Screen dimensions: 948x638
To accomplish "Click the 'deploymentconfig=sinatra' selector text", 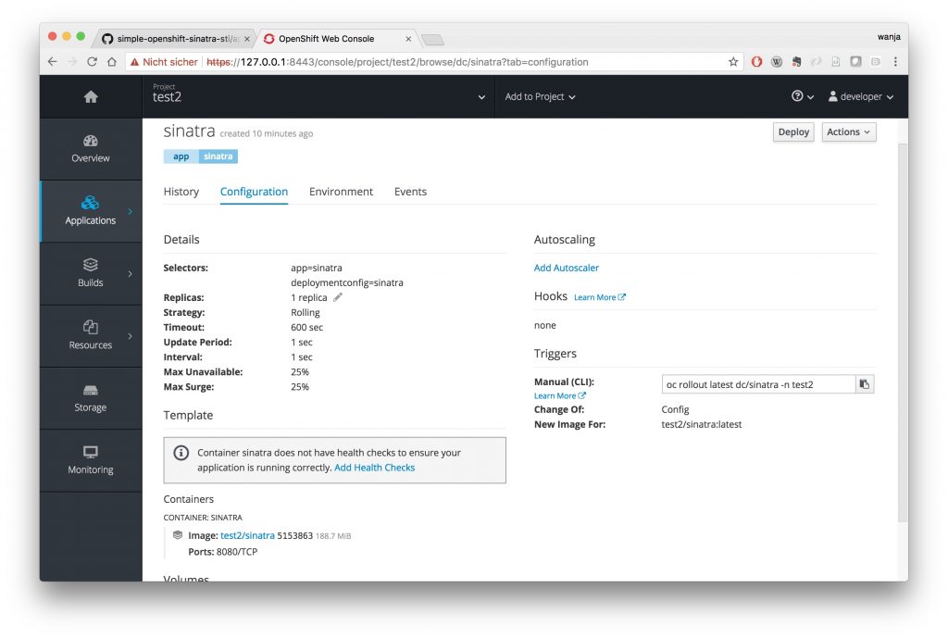I will pos(347,282).
